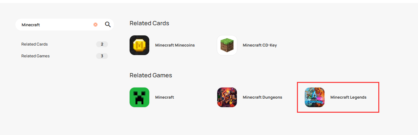The width and height of the screenshot is (418, 135).
Task: Select the highlighted Minecraft Legends result card
Action: 338,97
